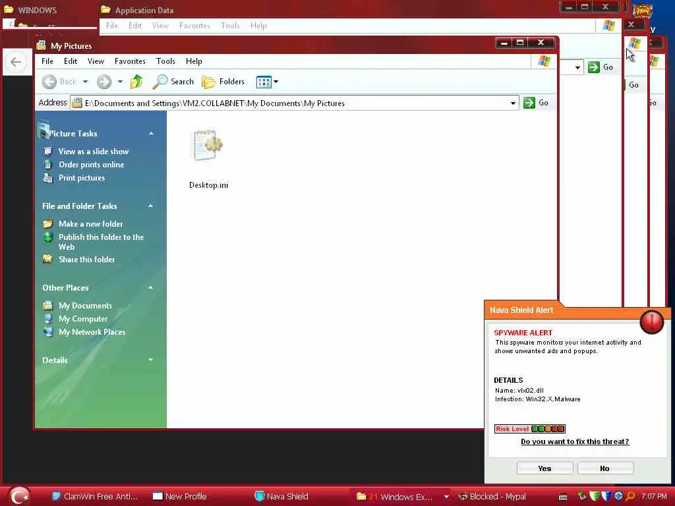Open Help menu in Application Data window
Screen dimensions: 675x506
[258, 26]
